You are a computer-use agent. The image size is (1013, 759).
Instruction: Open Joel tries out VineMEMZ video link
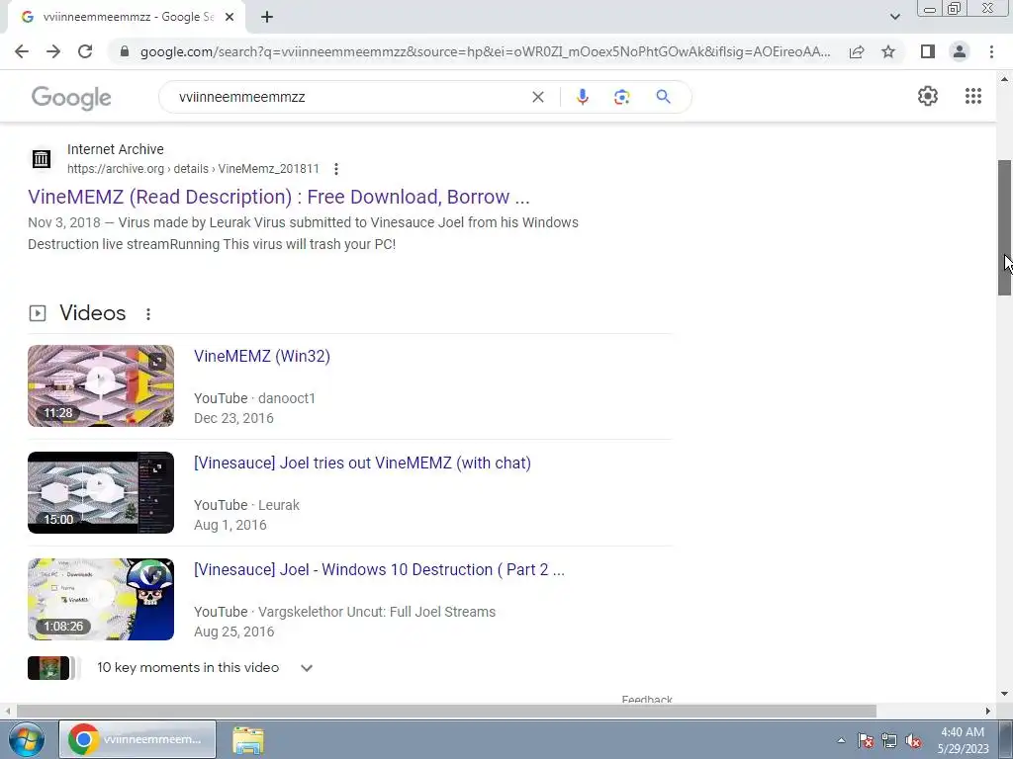click(362, 463)
